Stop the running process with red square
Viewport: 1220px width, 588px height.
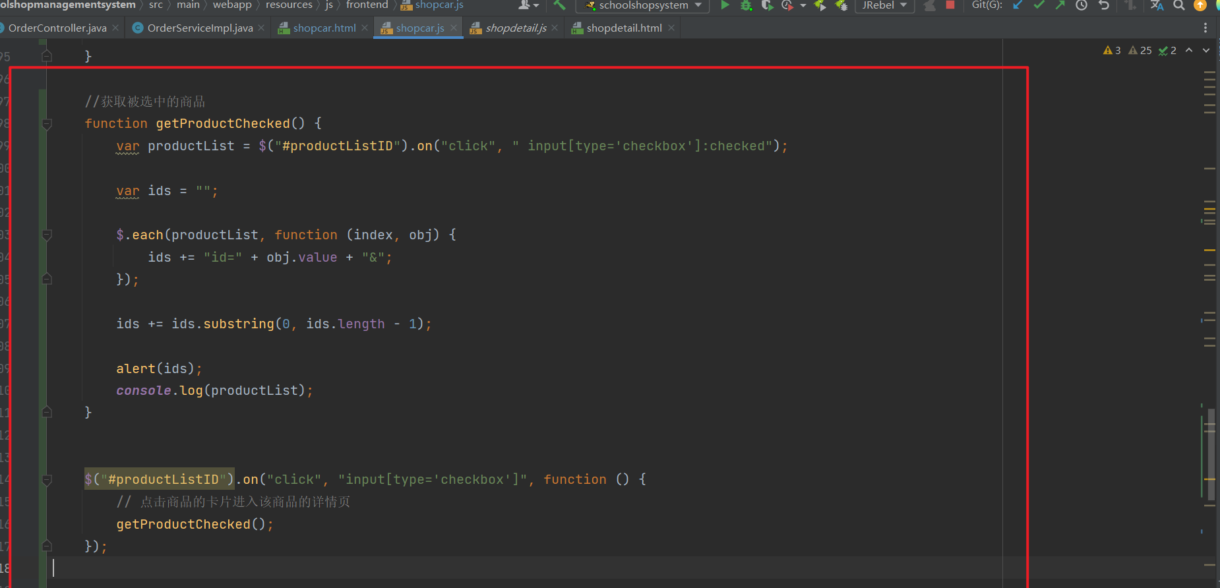point(950,5)
